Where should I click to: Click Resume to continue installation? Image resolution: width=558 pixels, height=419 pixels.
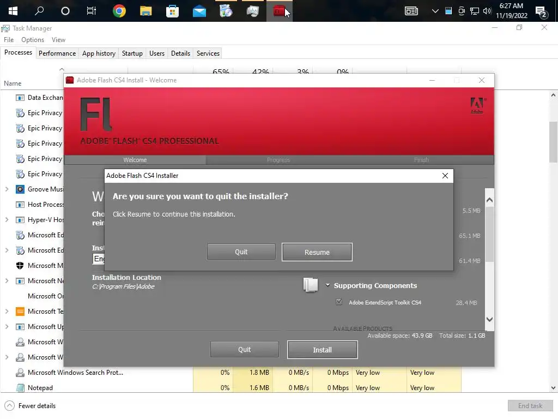[x=317, y=252]
